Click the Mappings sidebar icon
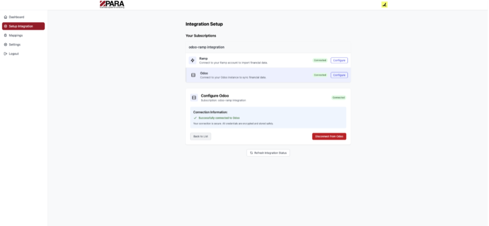 click(x=6, y=35)
